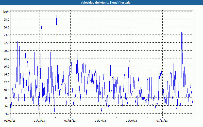Click the 28,0 y-axis label
Screen dimensions: 203x127
tap(7, 20)
